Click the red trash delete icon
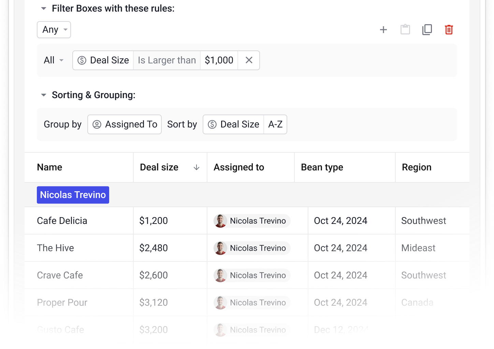This screenshot has height=349, width=494. pyautogui.click(x=449, y=30)
